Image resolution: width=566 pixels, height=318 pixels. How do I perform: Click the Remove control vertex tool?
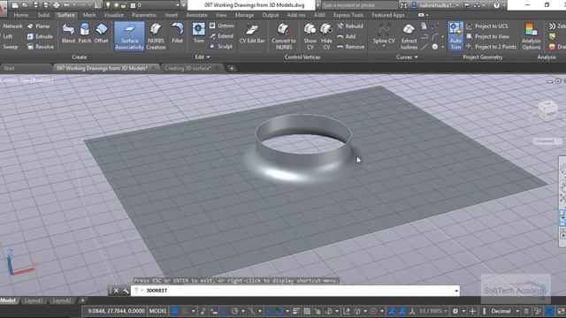(350, 47)
